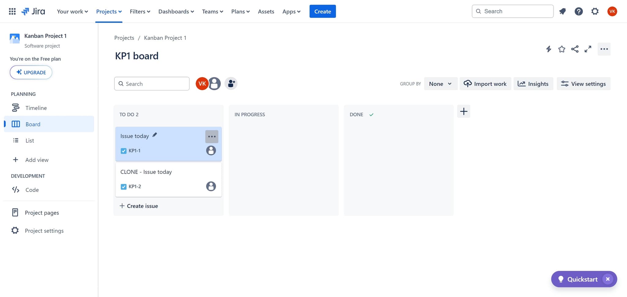Click the blue Create button
Viewport: 627px width, 297px height.
click(x=322, y=11)
